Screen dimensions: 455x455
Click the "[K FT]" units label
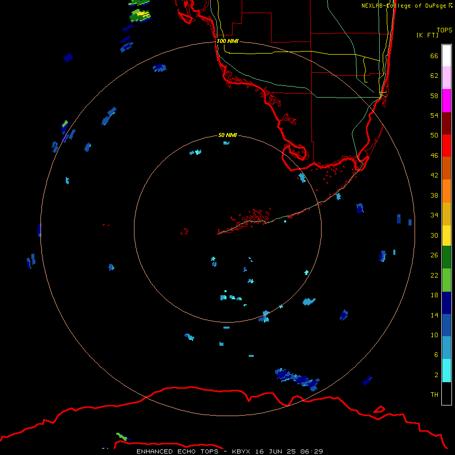pos(427,35)
